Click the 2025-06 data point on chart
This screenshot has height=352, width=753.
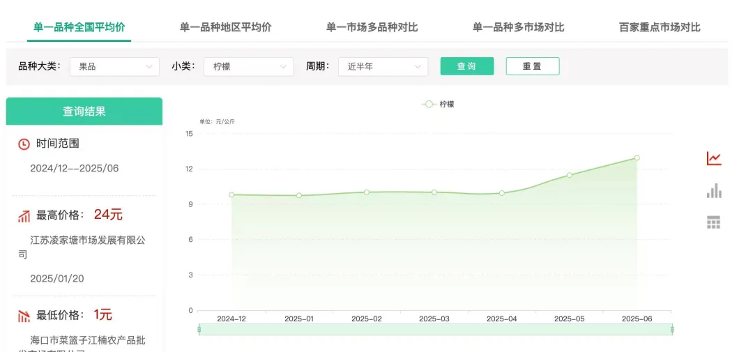[x=637, y=158]
